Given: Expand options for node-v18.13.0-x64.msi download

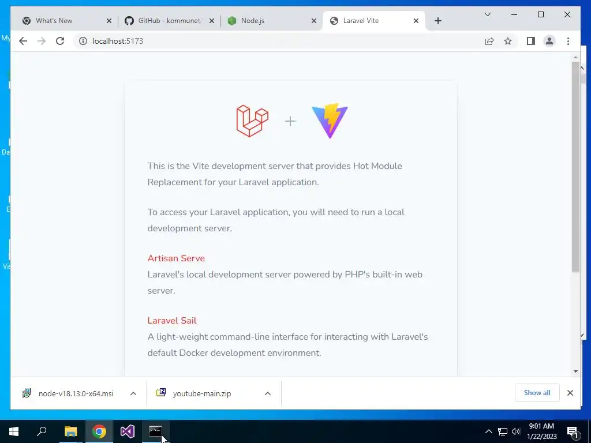Looking at the screenshot, I should tap(133, 393).
